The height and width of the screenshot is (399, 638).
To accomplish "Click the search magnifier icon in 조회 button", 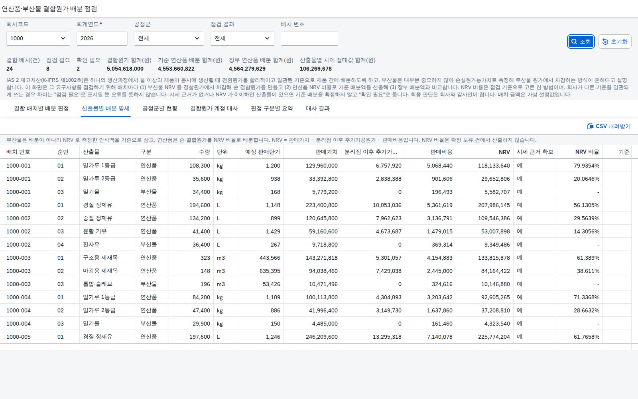I will pyautogui.click(x=574, y=41).
